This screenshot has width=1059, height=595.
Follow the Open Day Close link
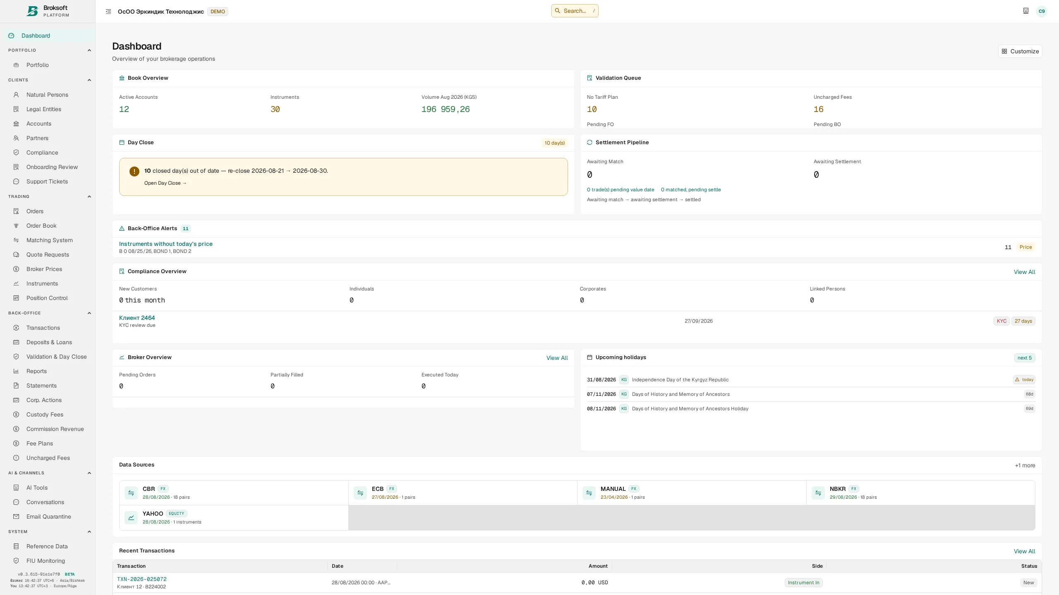(165, 183)
